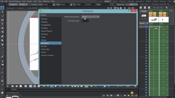This screenshot has height=98, width=175.
Task: Select the Geometric tool
Action: tap(2, 20)
